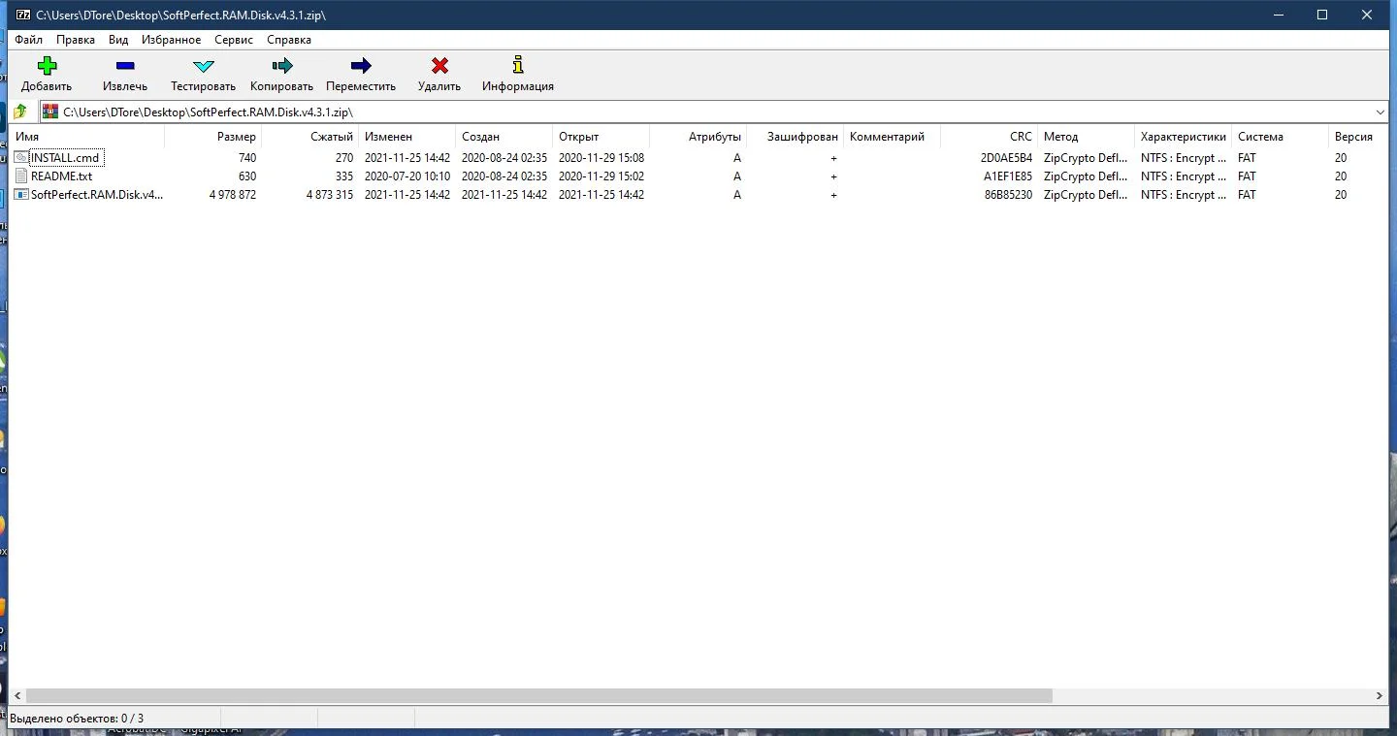This screenshot has height=736, width=1397.
Task: Sort by the Метод column header
Action: tap(1086, 137)
